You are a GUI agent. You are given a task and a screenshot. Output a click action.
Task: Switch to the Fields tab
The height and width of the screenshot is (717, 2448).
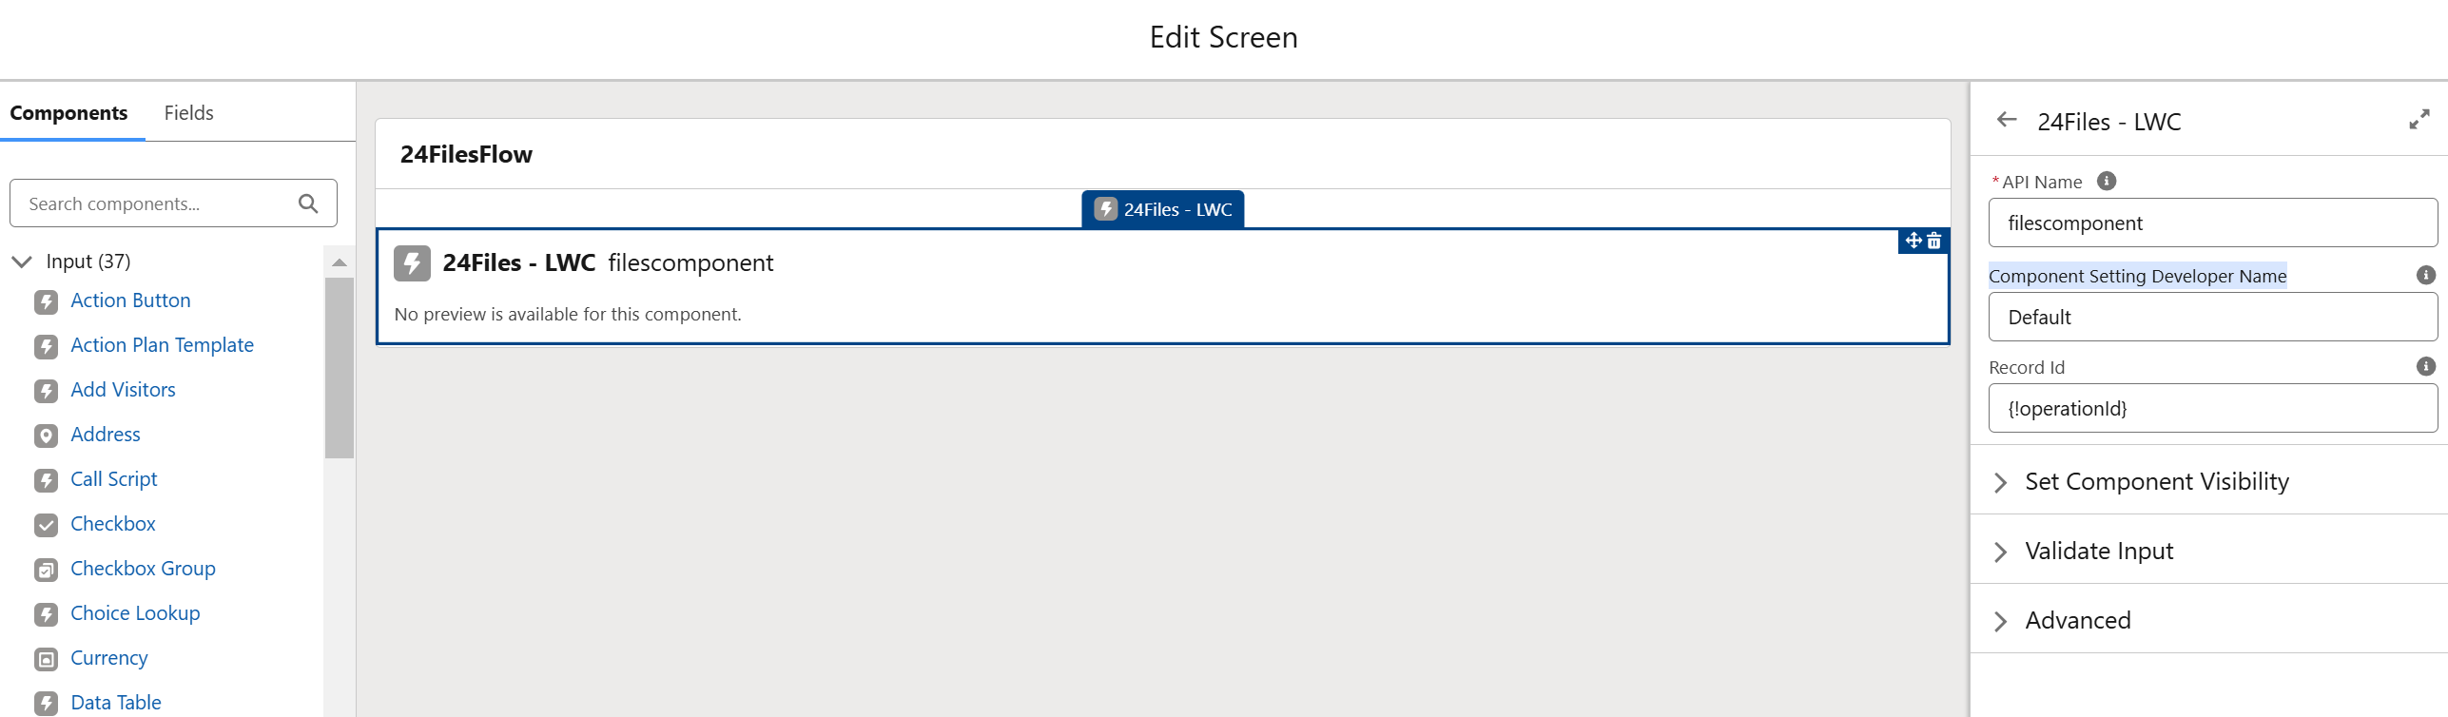(x=188, y=113)
